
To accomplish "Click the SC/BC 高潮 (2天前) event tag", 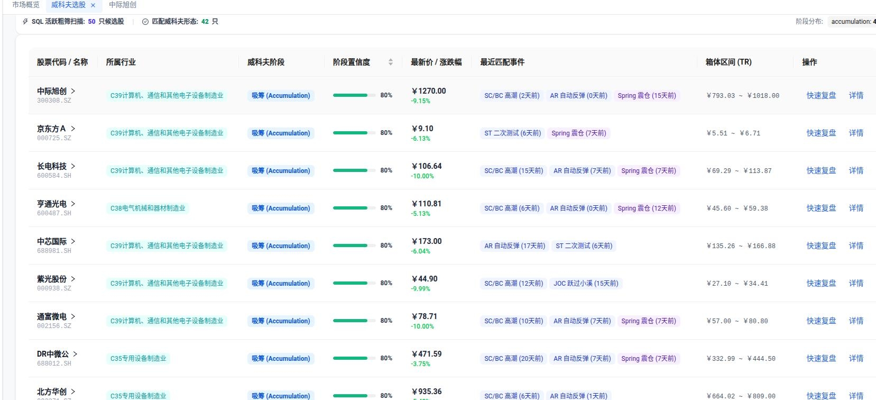I will click(x=512, y=96).
